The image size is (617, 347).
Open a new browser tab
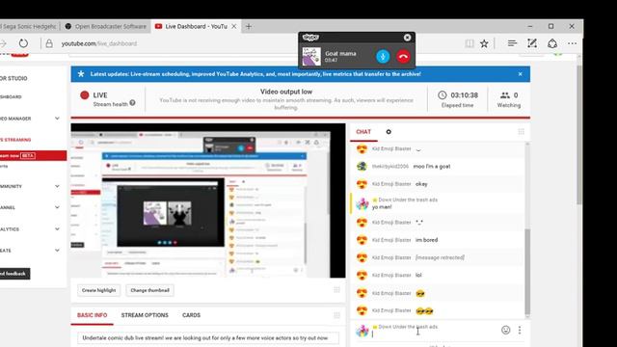click(x=249, y=26)
